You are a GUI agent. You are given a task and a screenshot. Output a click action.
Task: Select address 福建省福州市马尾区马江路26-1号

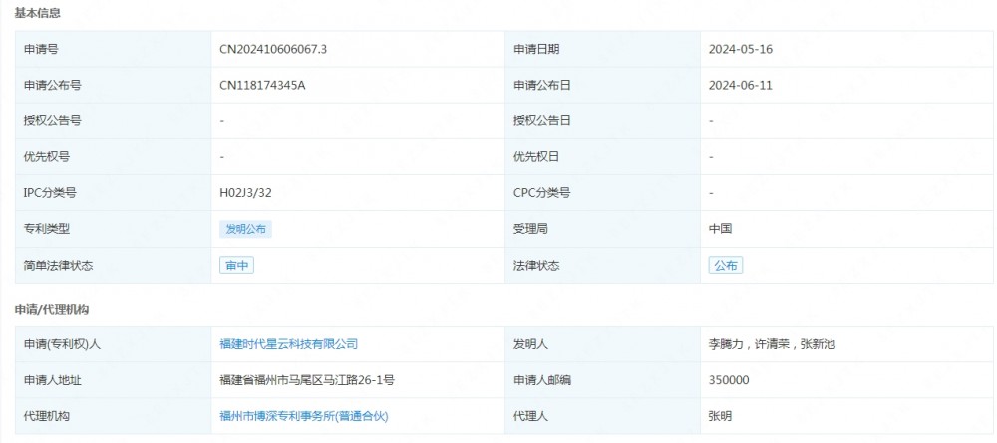tap(307, 380)
